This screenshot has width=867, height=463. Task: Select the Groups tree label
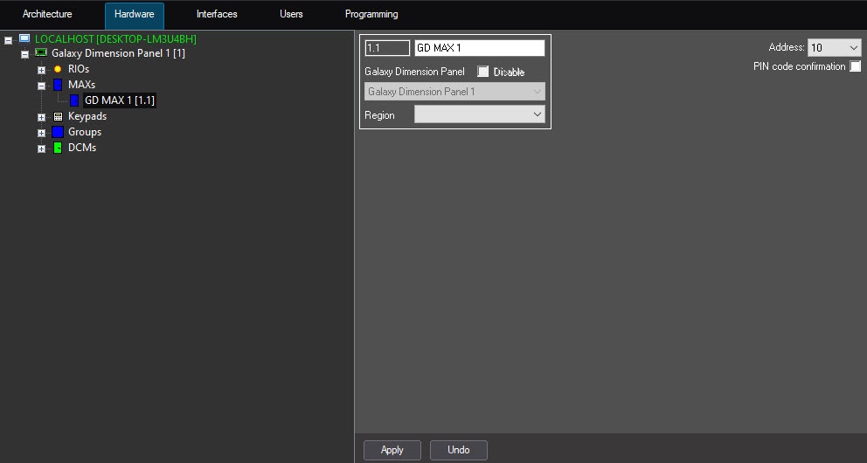pyautogui.click(x=85, y=132)
